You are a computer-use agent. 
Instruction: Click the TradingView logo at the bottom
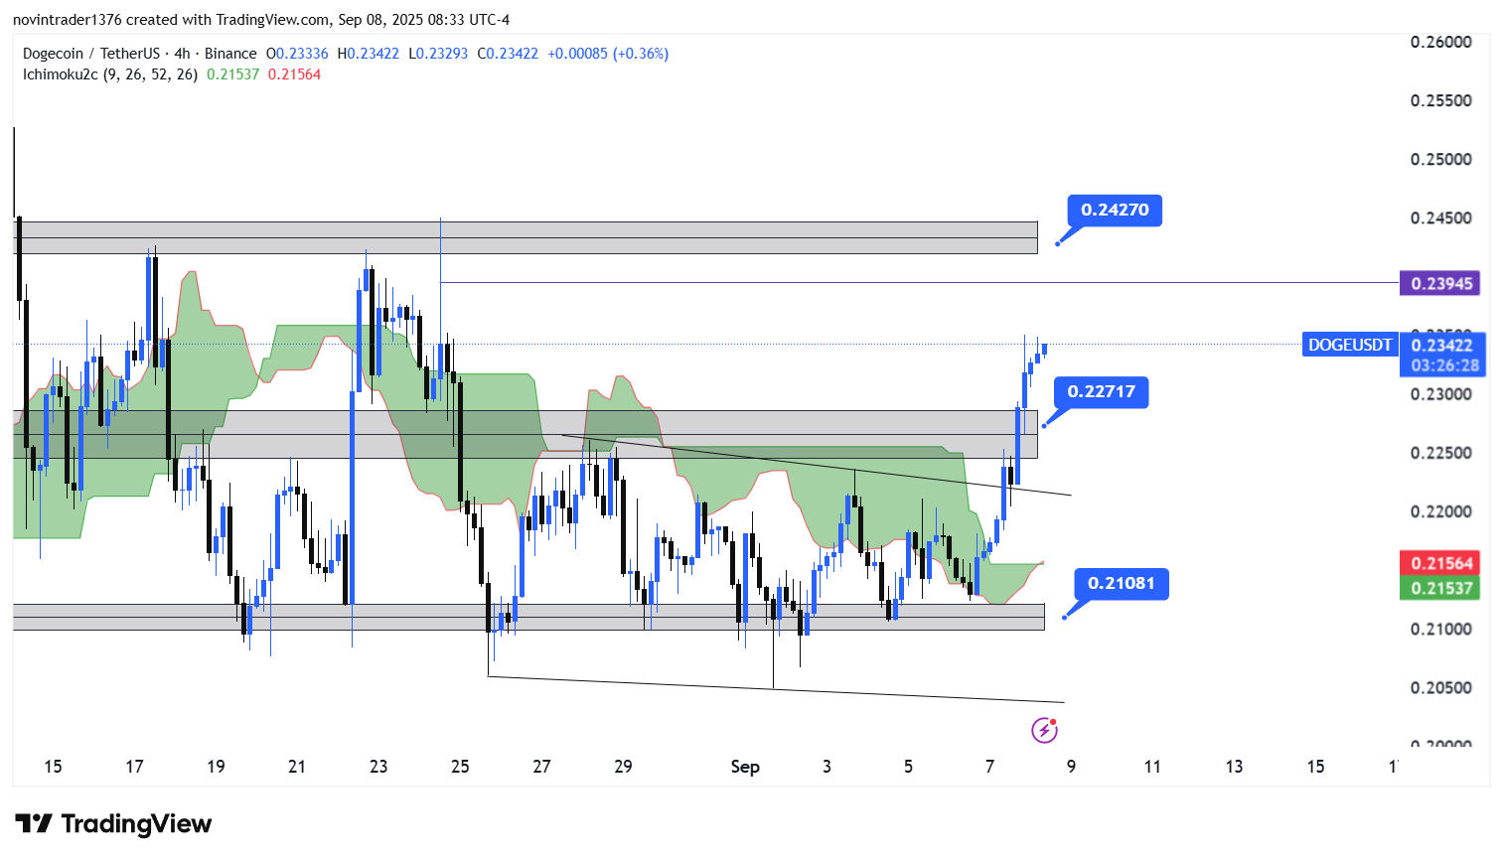point(113,823)
